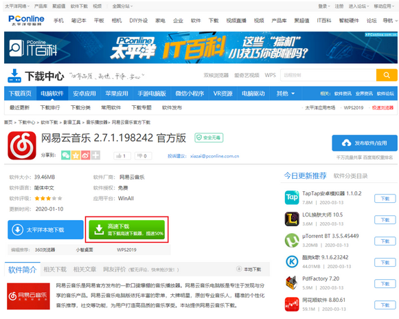Open the WPS2019 editor recommendation link
This screenshot has height=319, width=399.
[126, 250]
